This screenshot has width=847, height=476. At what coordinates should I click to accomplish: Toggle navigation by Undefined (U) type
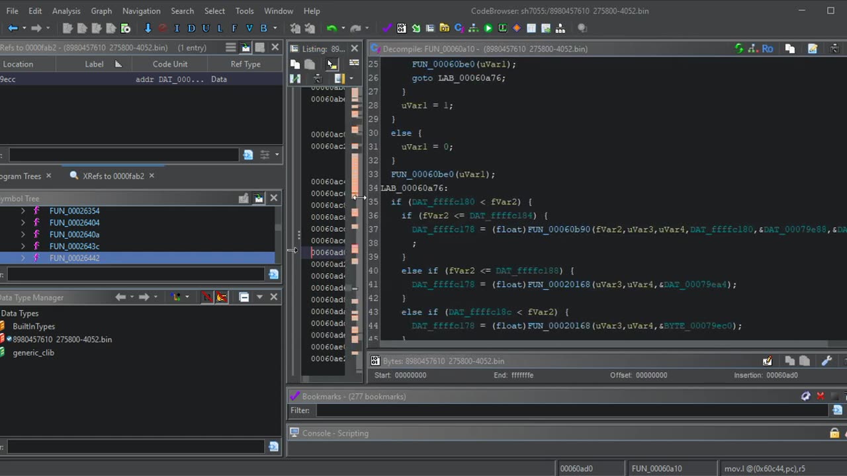[x=206, y=28]
